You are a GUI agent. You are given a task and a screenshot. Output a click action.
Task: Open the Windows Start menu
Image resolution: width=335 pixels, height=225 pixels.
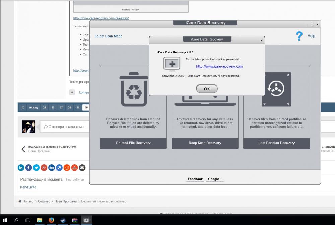click(x=4, y=220)
